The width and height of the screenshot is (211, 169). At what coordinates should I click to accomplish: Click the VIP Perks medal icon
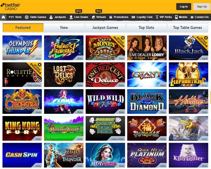157,17
